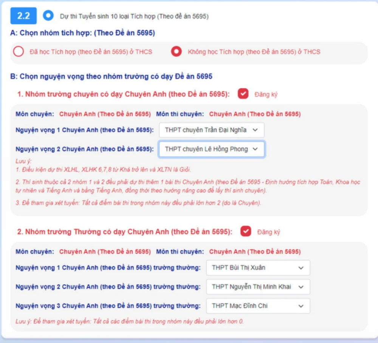378x343 pixels.
Task: Click 'Không học Tích hợp (theo Đề án 5695) ở THCS' text
Action: tap(254, 52)
